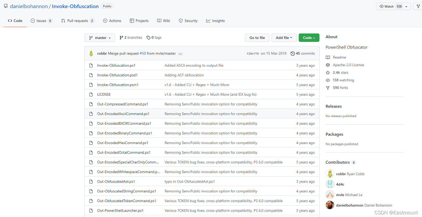Screen dimensions: 422x217
Task: View the 0 tags link
Action: pyautogui.click(x=154, y=38)
